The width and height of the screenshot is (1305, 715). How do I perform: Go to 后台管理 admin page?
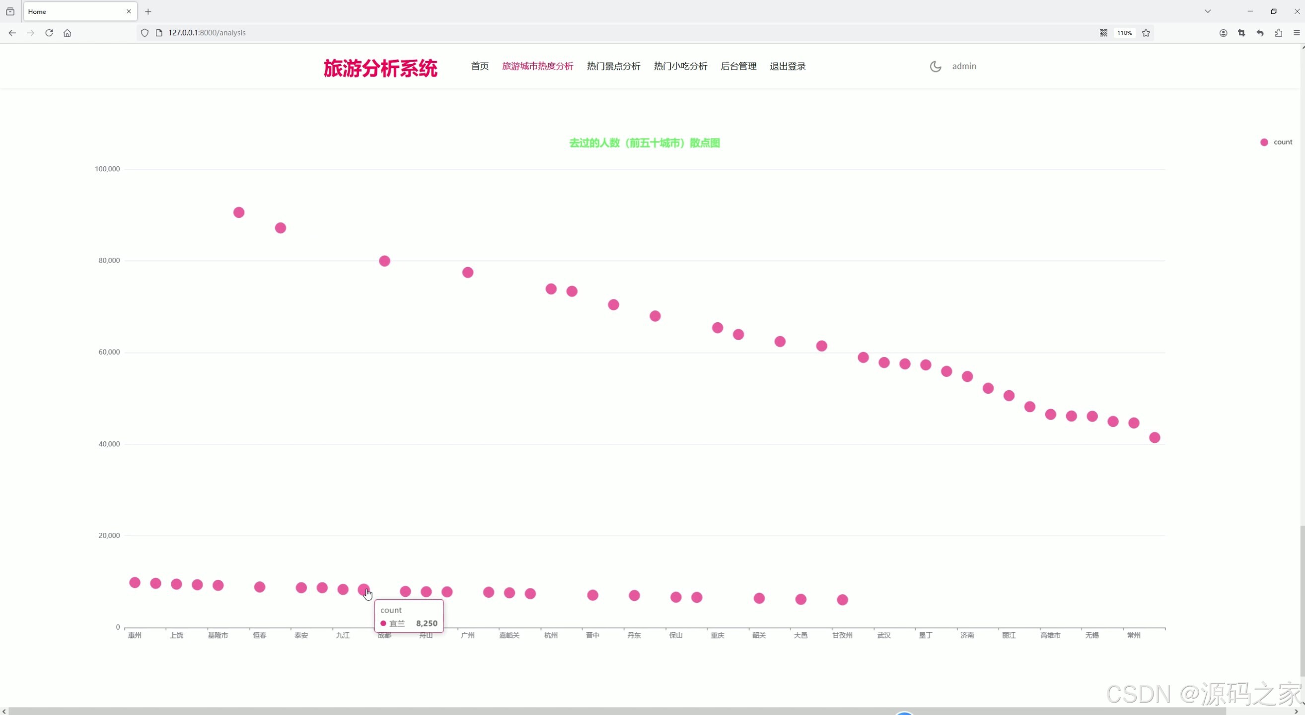tap(738, 67)
